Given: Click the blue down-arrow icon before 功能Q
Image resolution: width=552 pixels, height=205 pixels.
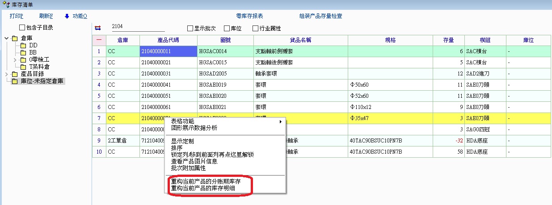Looking at the screenshot, I should [x=67, y=16].
